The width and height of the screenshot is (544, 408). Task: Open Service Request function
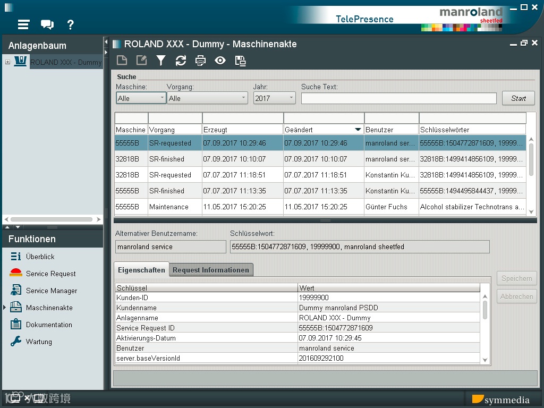pyautogui.click(x=50, y=274)
